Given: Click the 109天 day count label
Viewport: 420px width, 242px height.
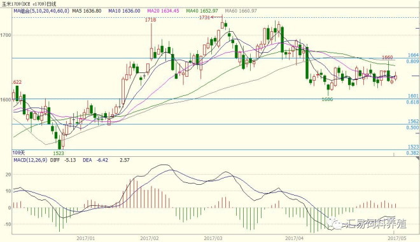Looking at the screenshot, I should point(18,153).
